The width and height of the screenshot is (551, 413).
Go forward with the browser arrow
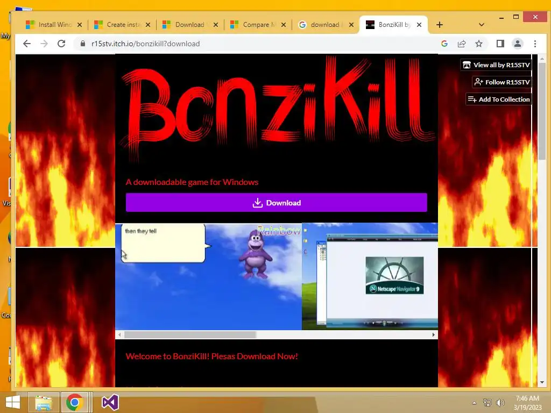tap(44, 44)
